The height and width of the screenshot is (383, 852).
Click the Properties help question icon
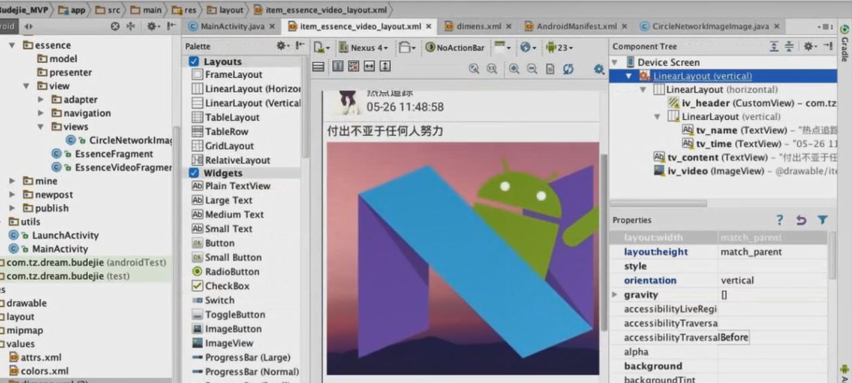pyautogui.click(x=780, y=220)
